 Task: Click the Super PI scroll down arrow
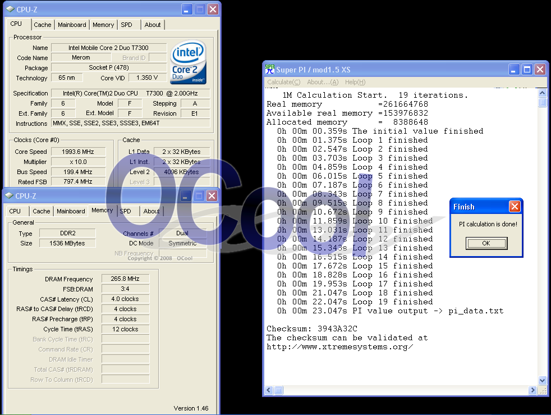coord(542,380)
